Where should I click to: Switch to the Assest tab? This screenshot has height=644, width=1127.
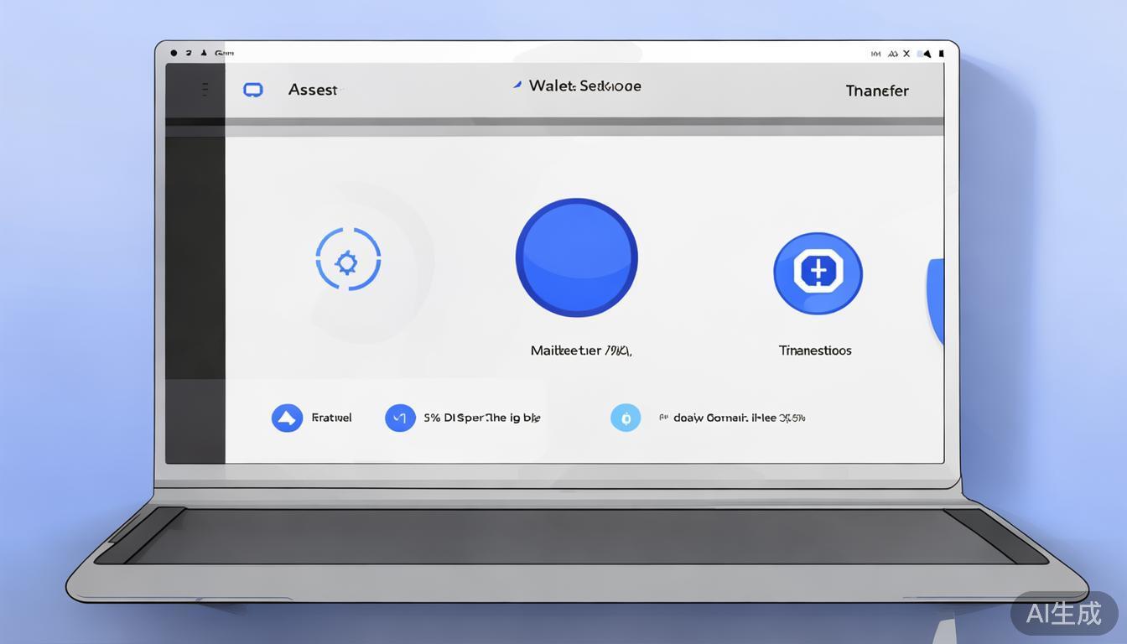313,90
